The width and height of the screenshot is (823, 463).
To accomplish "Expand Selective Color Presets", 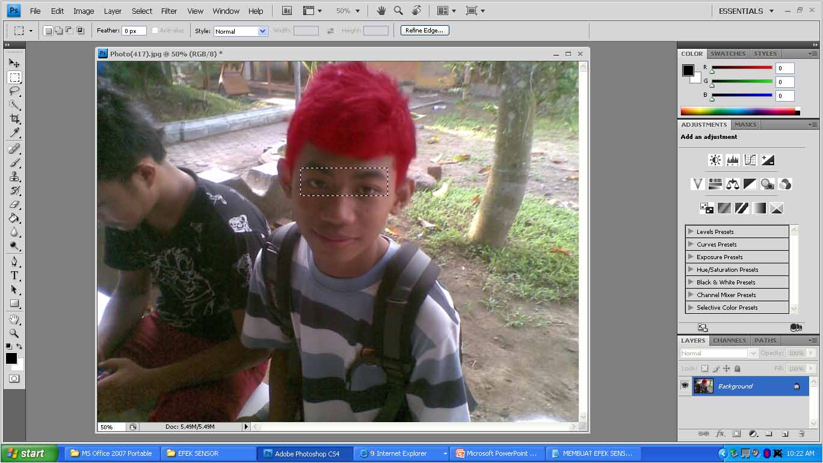I will [691, 307].
